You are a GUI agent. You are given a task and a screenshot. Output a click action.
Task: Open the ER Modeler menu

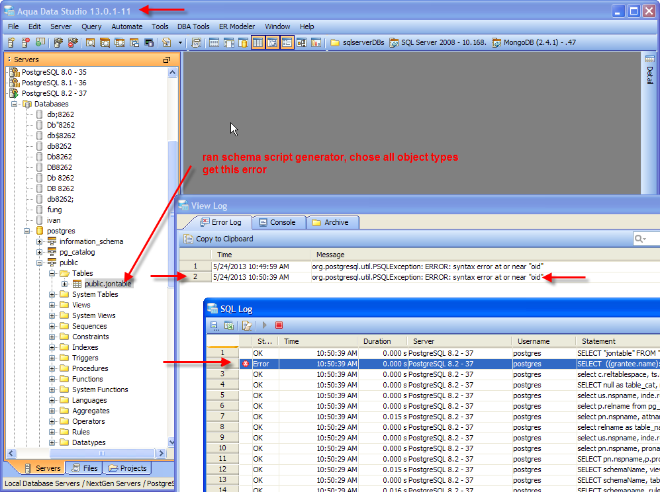tap(237, 26)
